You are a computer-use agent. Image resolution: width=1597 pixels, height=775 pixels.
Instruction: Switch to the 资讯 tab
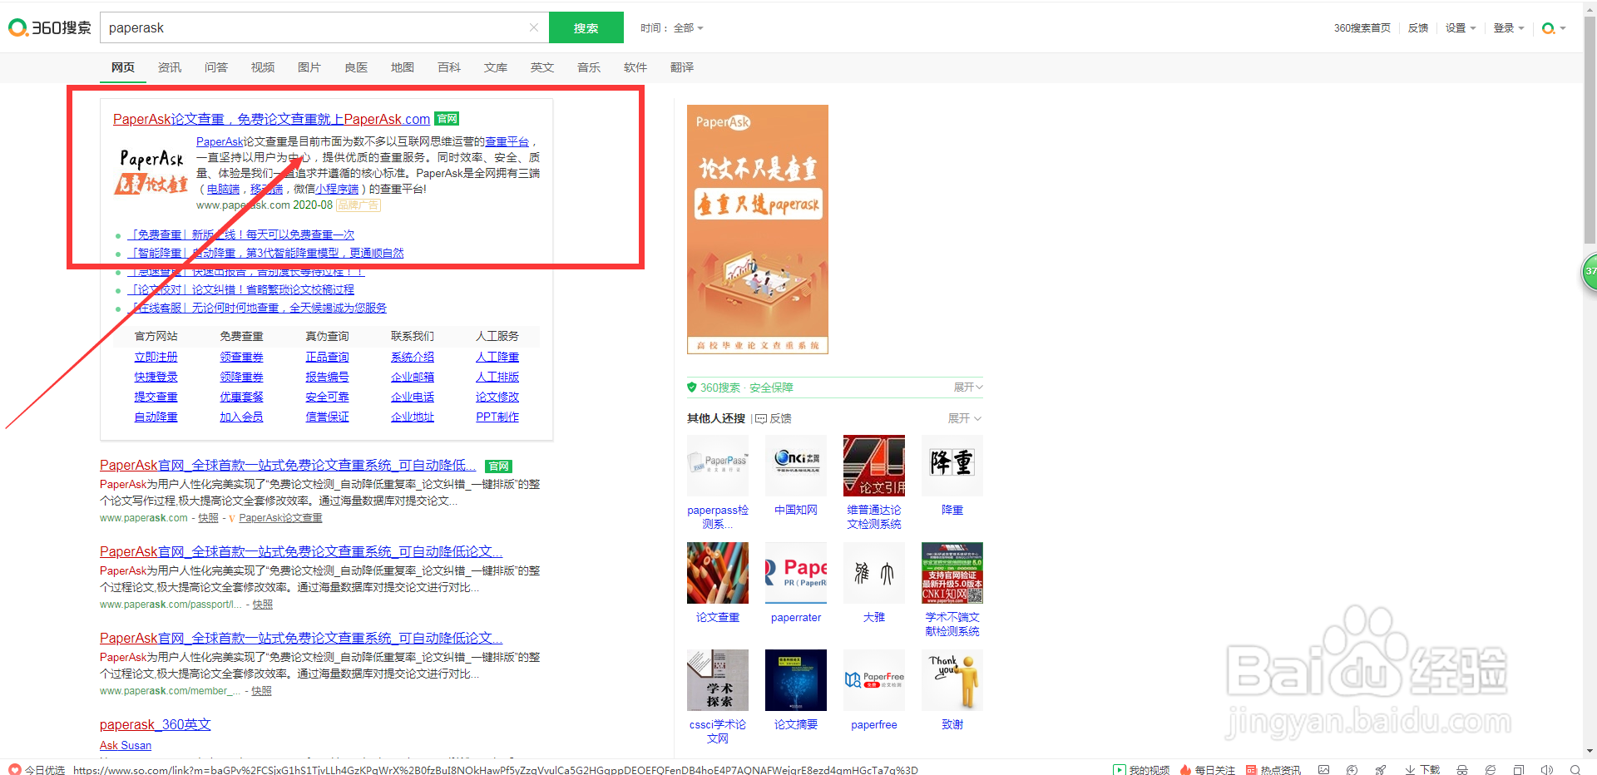170,67
